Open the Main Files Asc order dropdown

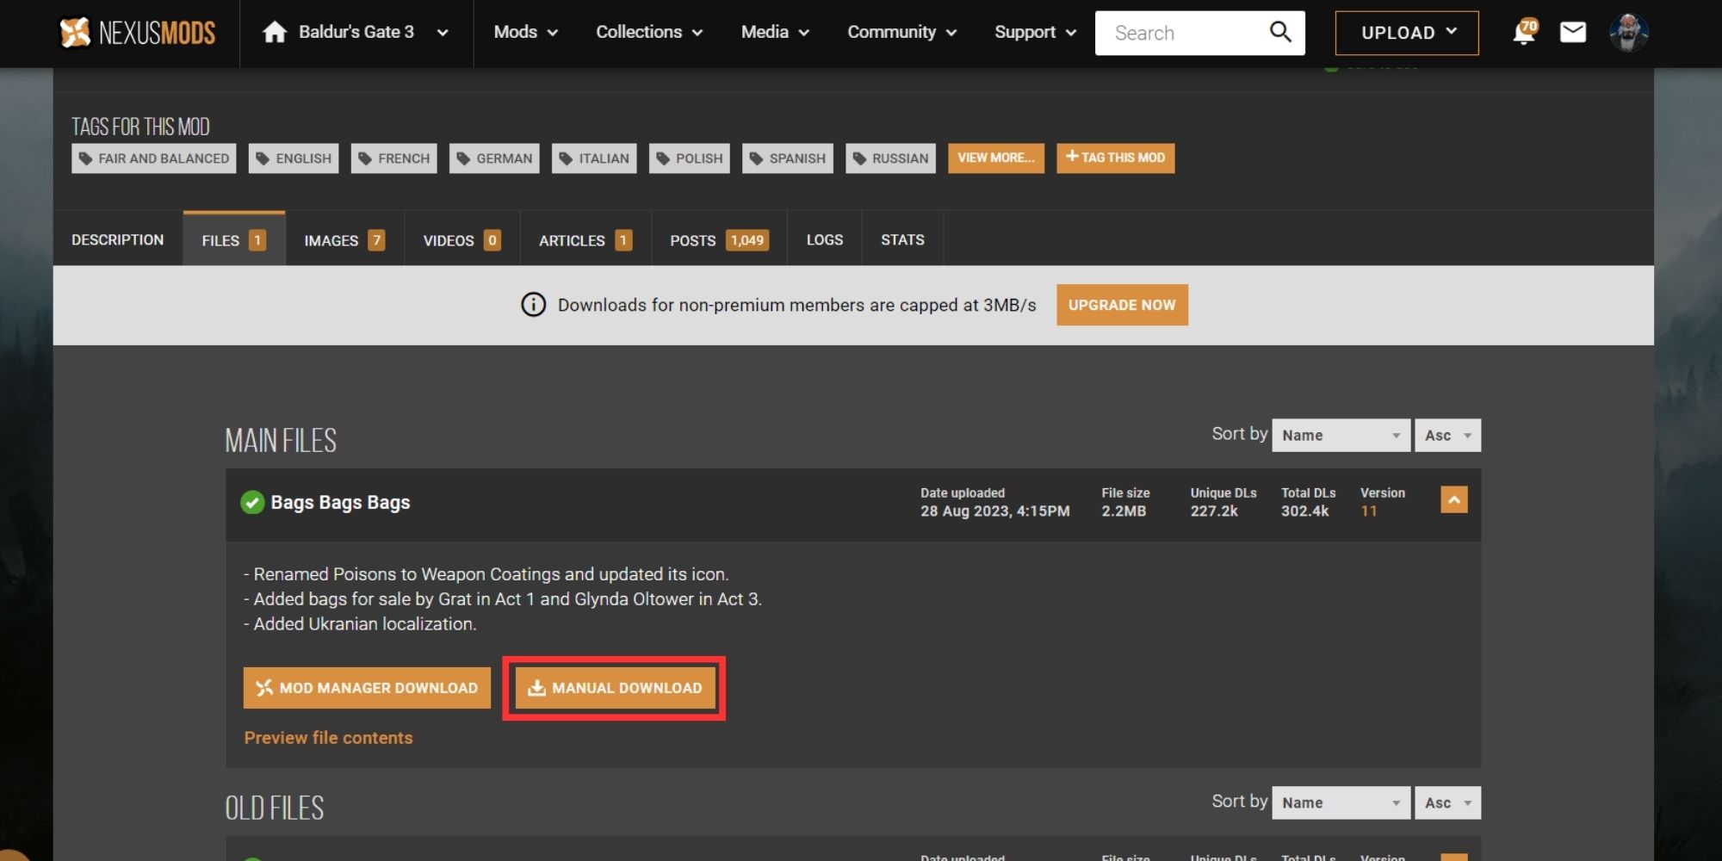(1447, 436)
